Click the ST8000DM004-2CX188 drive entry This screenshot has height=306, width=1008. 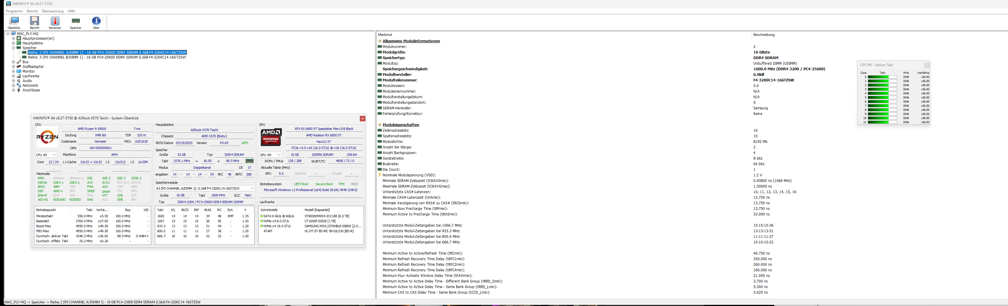pos(327,216)
